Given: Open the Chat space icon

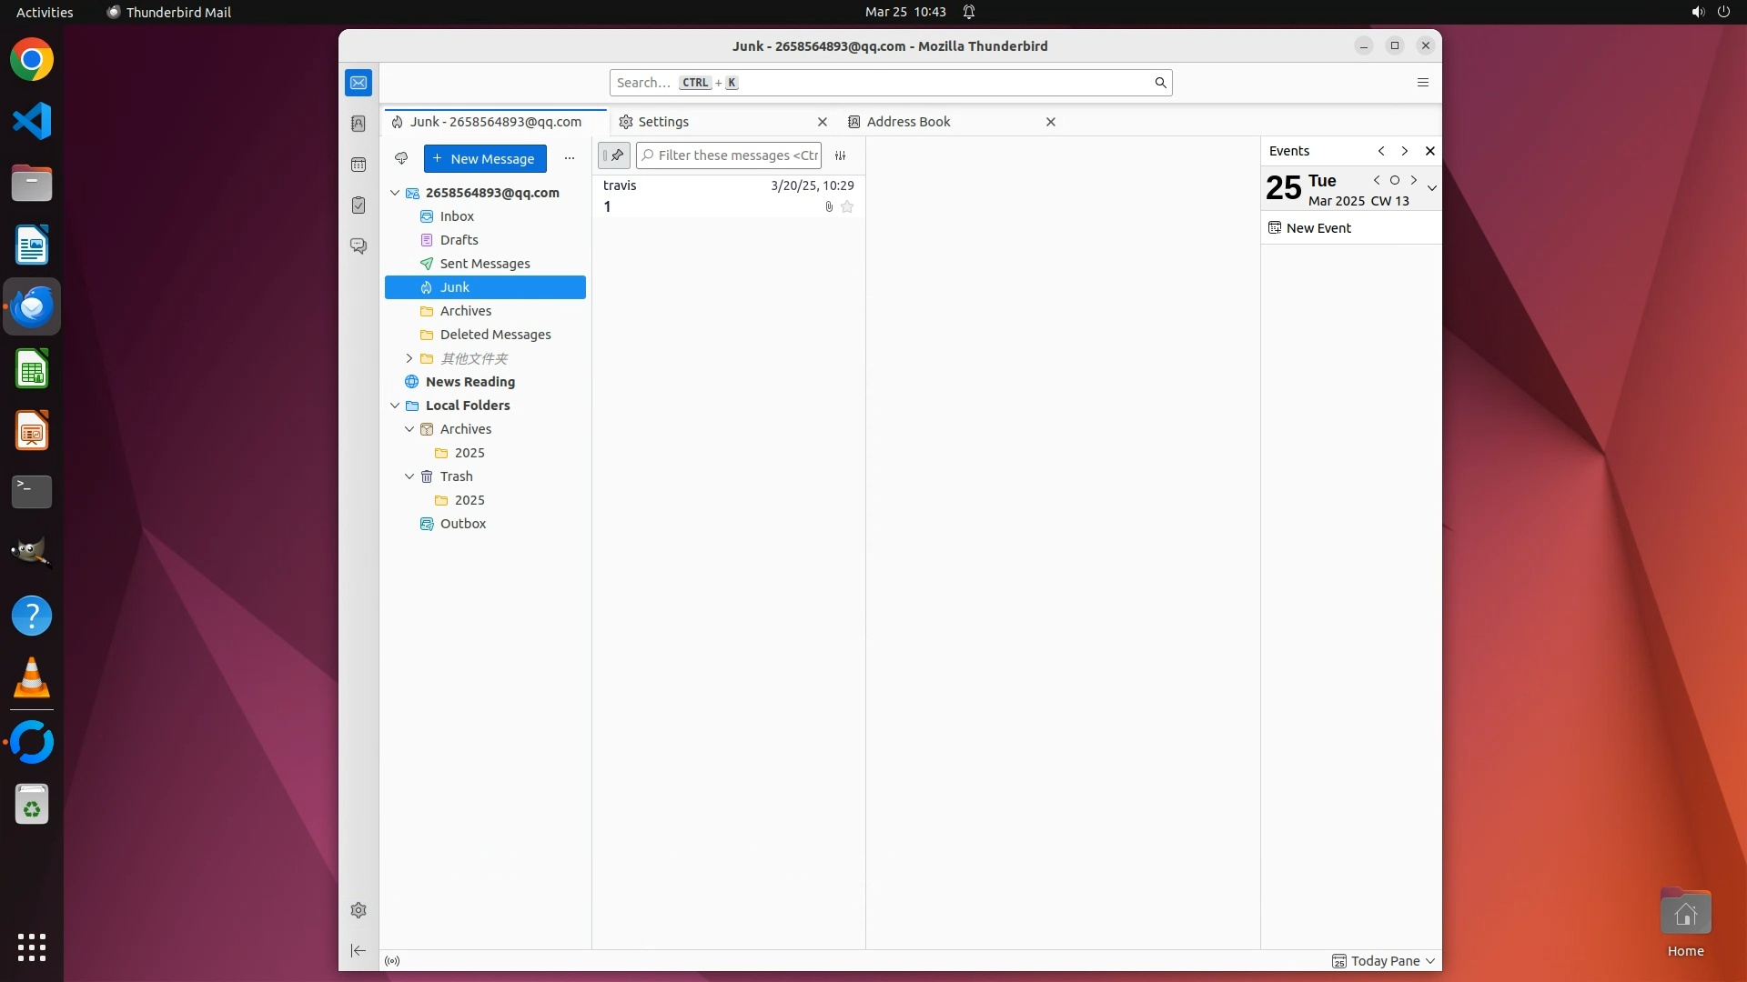Looking at the screenshot, I should (358, 246).
